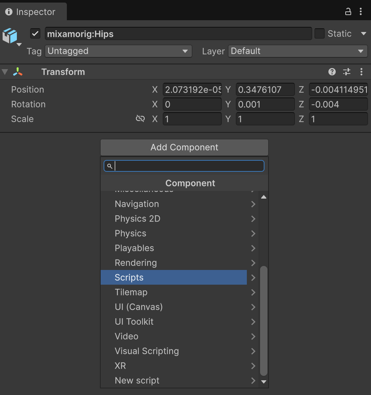Open Transform component kebab menu
Screen dimensions: 371x395
pos(361,72)
